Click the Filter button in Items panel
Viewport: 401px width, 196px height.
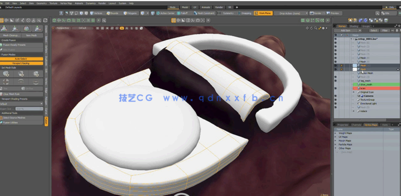[x=385, y=30]
